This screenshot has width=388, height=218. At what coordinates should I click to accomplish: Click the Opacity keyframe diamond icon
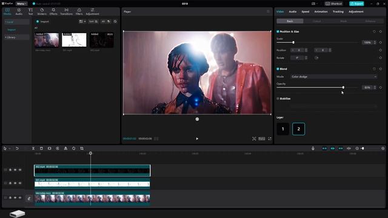(381, 87)
